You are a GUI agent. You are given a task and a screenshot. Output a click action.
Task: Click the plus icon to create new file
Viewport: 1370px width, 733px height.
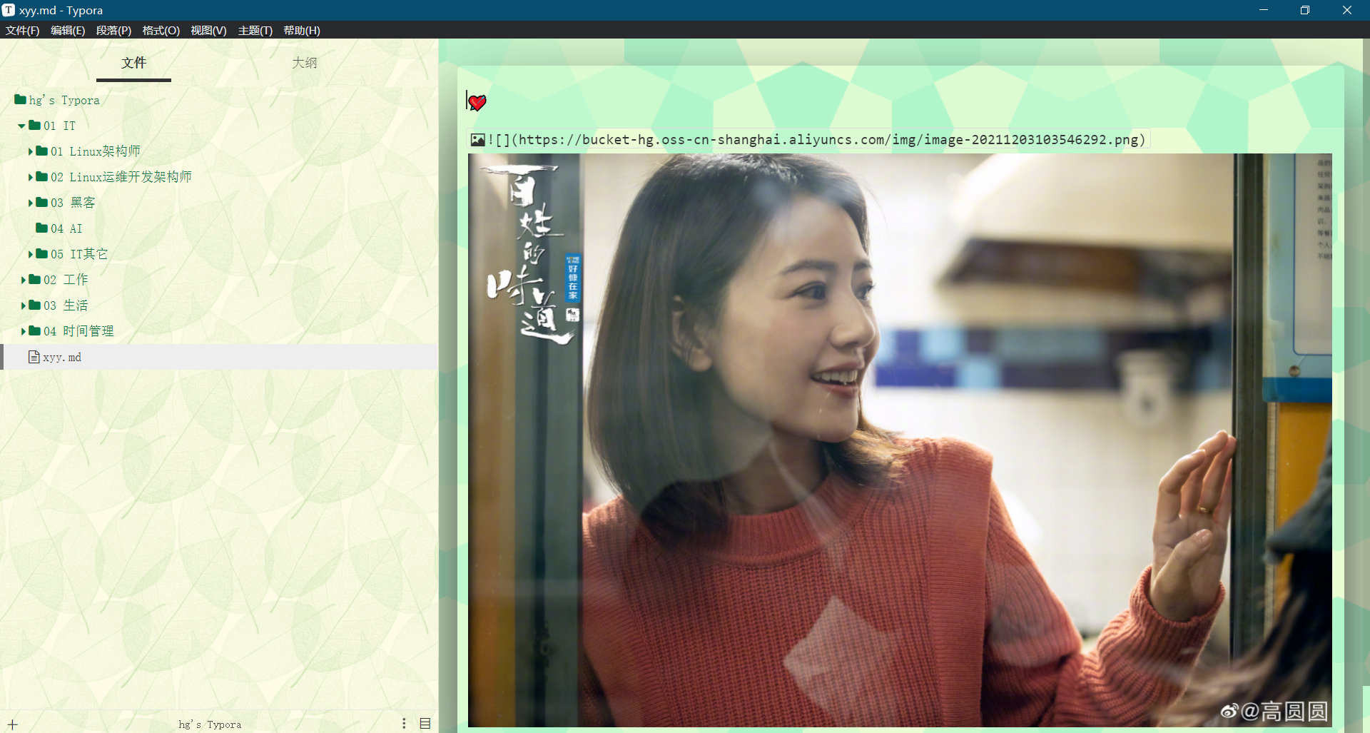(x=12, y=724)
